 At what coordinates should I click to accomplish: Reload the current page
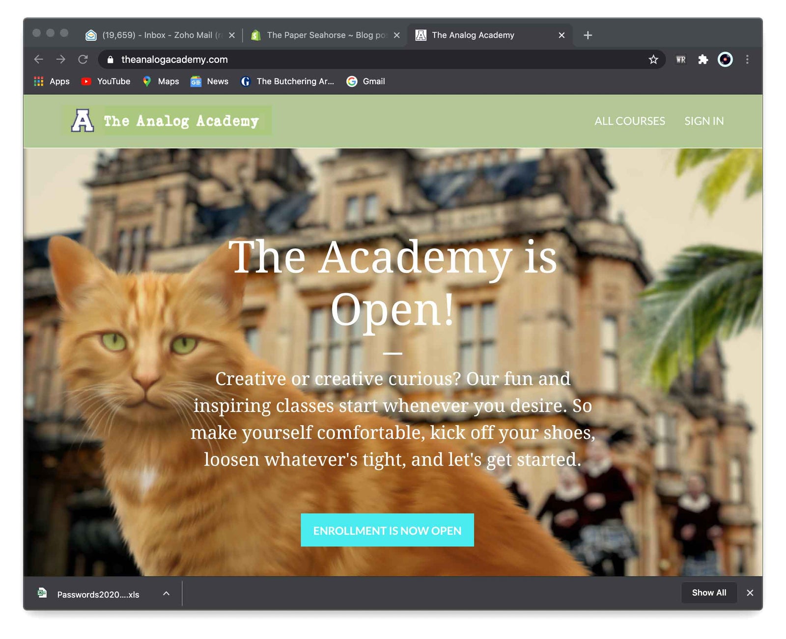[83, 59]
